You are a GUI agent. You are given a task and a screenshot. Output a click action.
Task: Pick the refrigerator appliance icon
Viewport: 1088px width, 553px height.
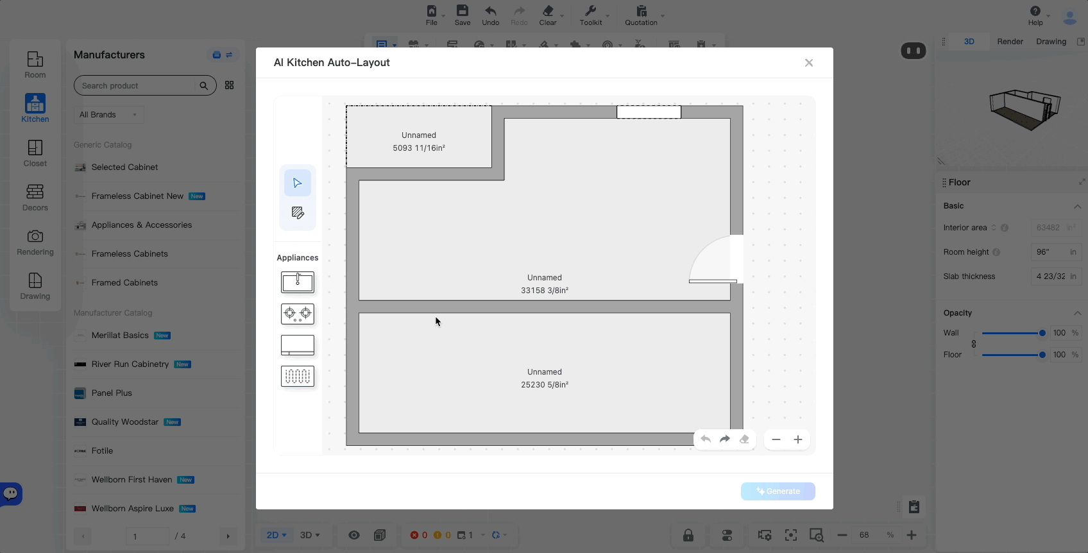click(297, 345)
